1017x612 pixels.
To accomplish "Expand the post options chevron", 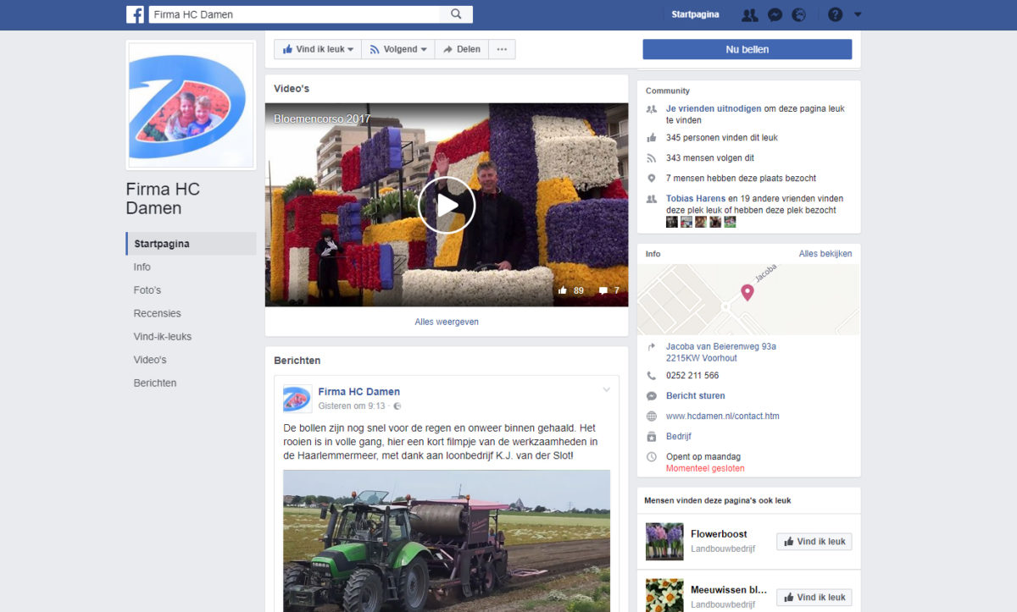I will 606,390.
